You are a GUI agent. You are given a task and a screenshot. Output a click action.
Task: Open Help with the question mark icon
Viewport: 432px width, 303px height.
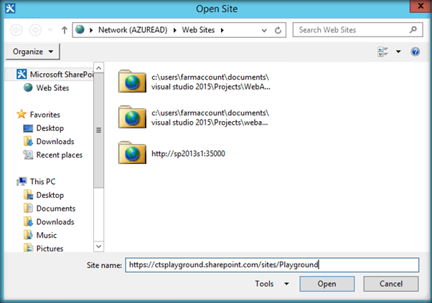coord(415,52)
